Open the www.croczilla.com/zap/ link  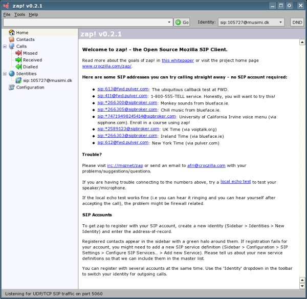point(107,66)
